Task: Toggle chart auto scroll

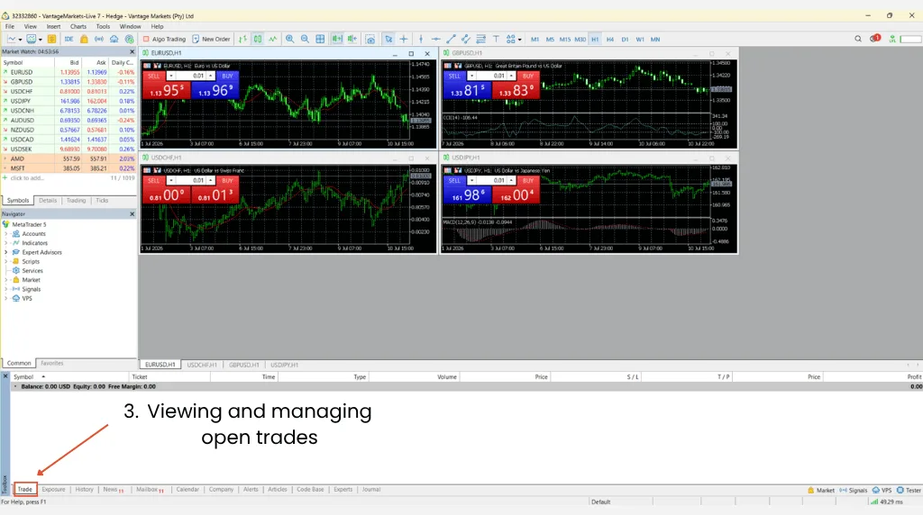Action: tap(337, 40)
